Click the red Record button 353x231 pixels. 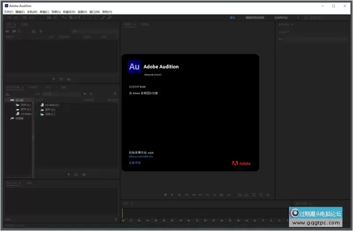click(x=215, y=195)
